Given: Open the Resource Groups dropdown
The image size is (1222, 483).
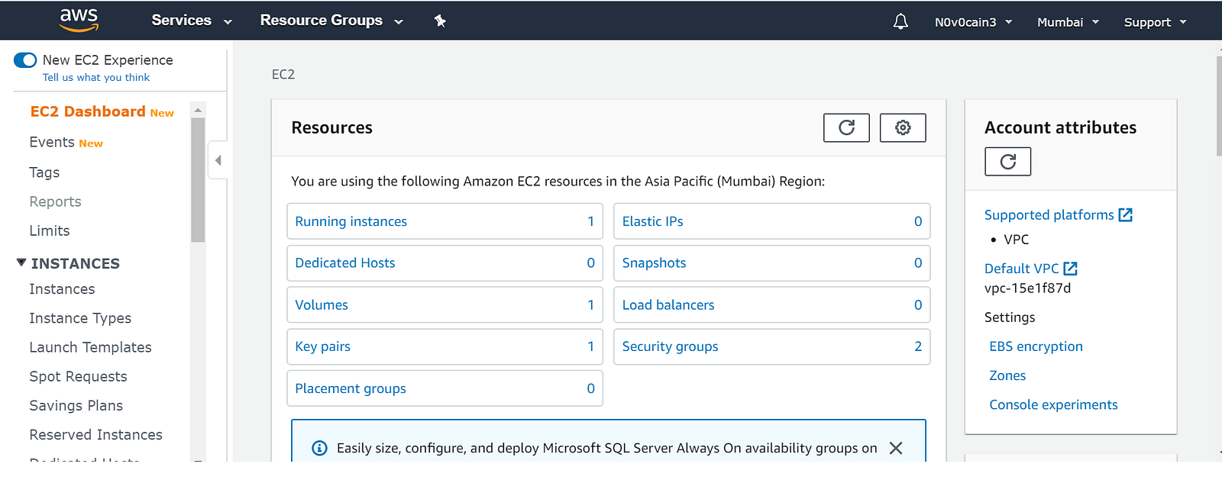Looking at the screenshot, I should [x=331, y=21].
